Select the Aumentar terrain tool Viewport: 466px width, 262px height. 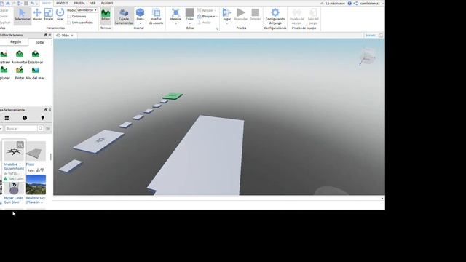pos(20,57)
